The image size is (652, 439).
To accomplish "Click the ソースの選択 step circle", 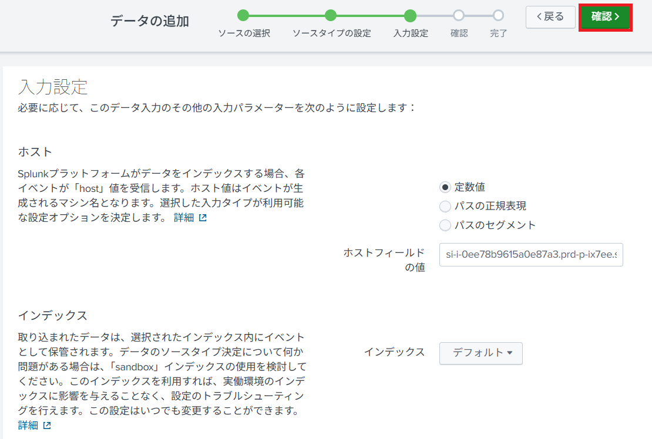I will tap(243, 15).
